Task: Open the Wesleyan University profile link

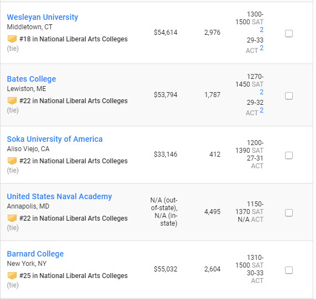Action: pos(43,17)
